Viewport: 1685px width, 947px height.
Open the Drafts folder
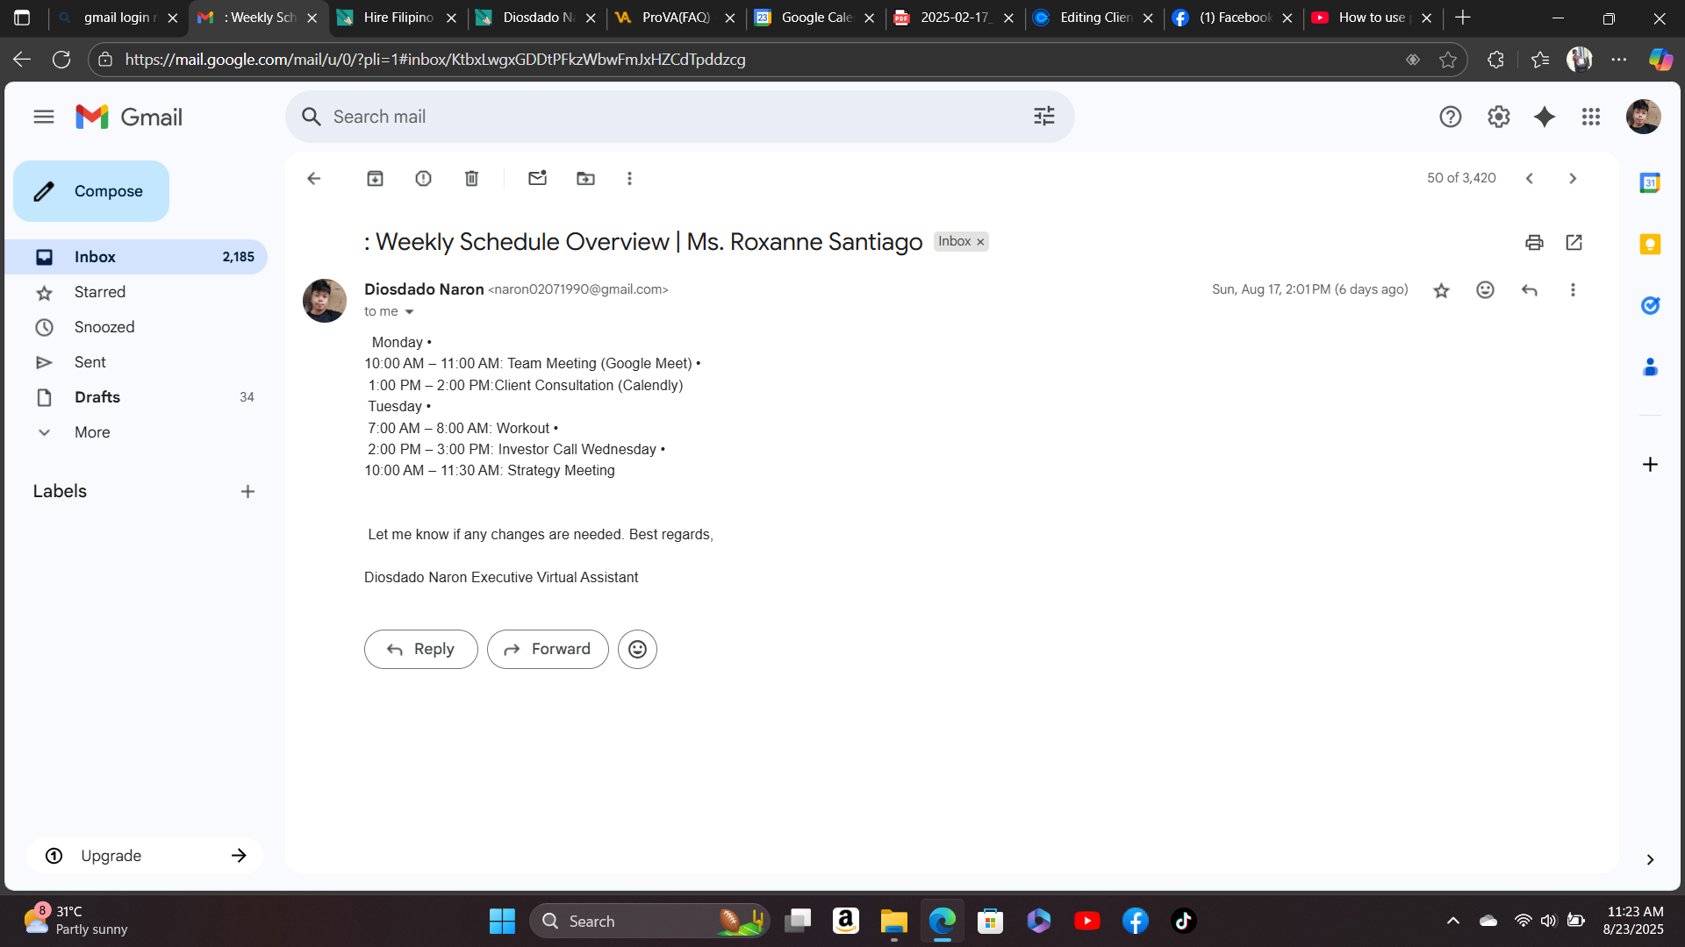[97, 397]
